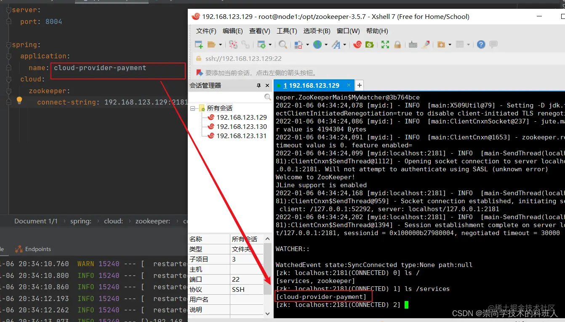Open the 文件(F) menu

pyautogui.click(x=206, y=31)
